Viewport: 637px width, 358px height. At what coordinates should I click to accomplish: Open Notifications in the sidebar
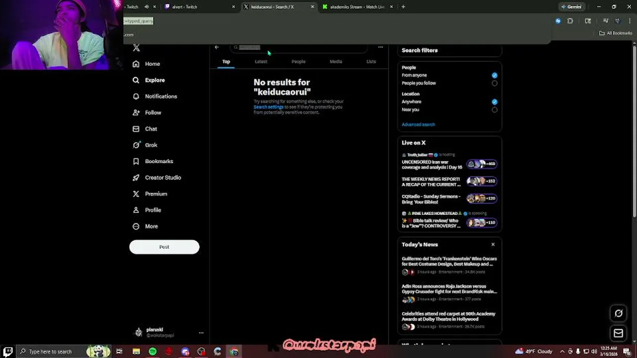coord(155,96)
